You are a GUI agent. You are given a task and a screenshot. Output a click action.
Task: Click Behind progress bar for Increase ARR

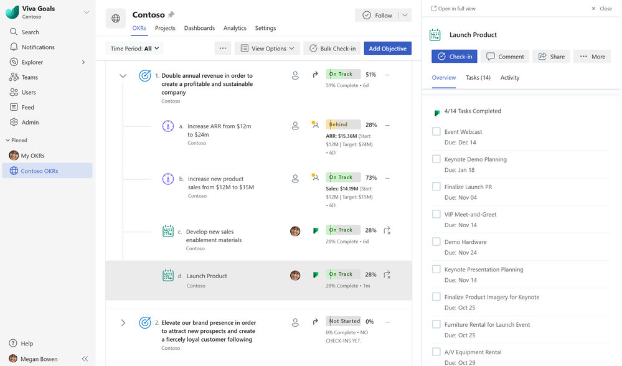(x=343, y=124)
